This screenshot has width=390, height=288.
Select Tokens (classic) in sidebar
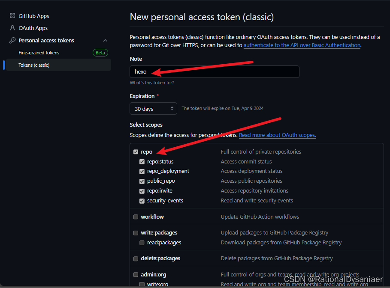click(x=59, y=65)
